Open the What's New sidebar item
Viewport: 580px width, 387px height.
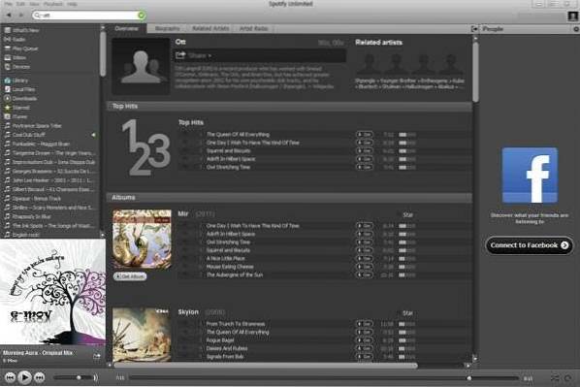point(26,30)
